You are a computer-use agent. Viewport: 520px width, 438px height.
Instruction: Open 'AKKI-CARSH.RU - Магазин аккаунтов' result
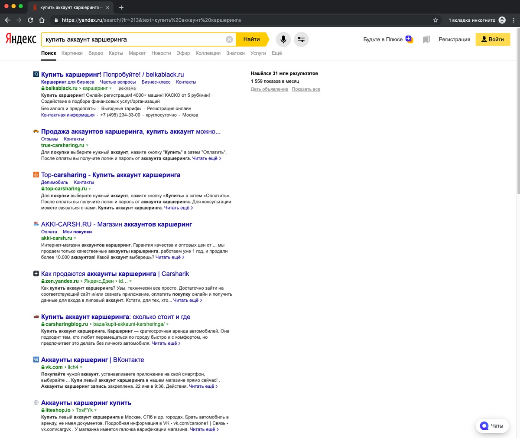tap(117, 224)
